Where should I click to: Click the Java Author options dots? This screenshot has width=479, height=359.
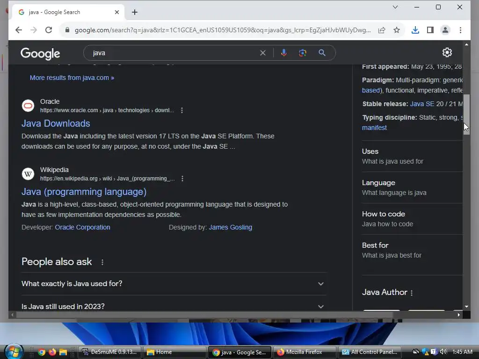[412, 293]
